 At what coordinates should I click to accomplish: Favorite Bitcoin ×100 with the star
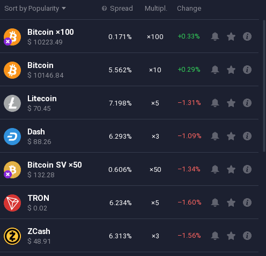tap(231, 36)
